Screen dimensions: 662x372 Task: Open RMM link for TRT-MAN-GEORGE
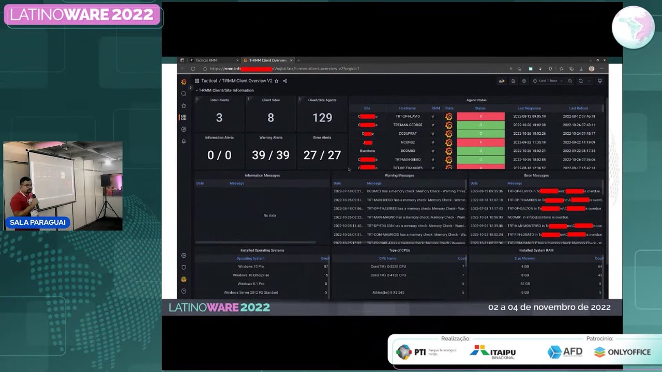tap(433, 125)
